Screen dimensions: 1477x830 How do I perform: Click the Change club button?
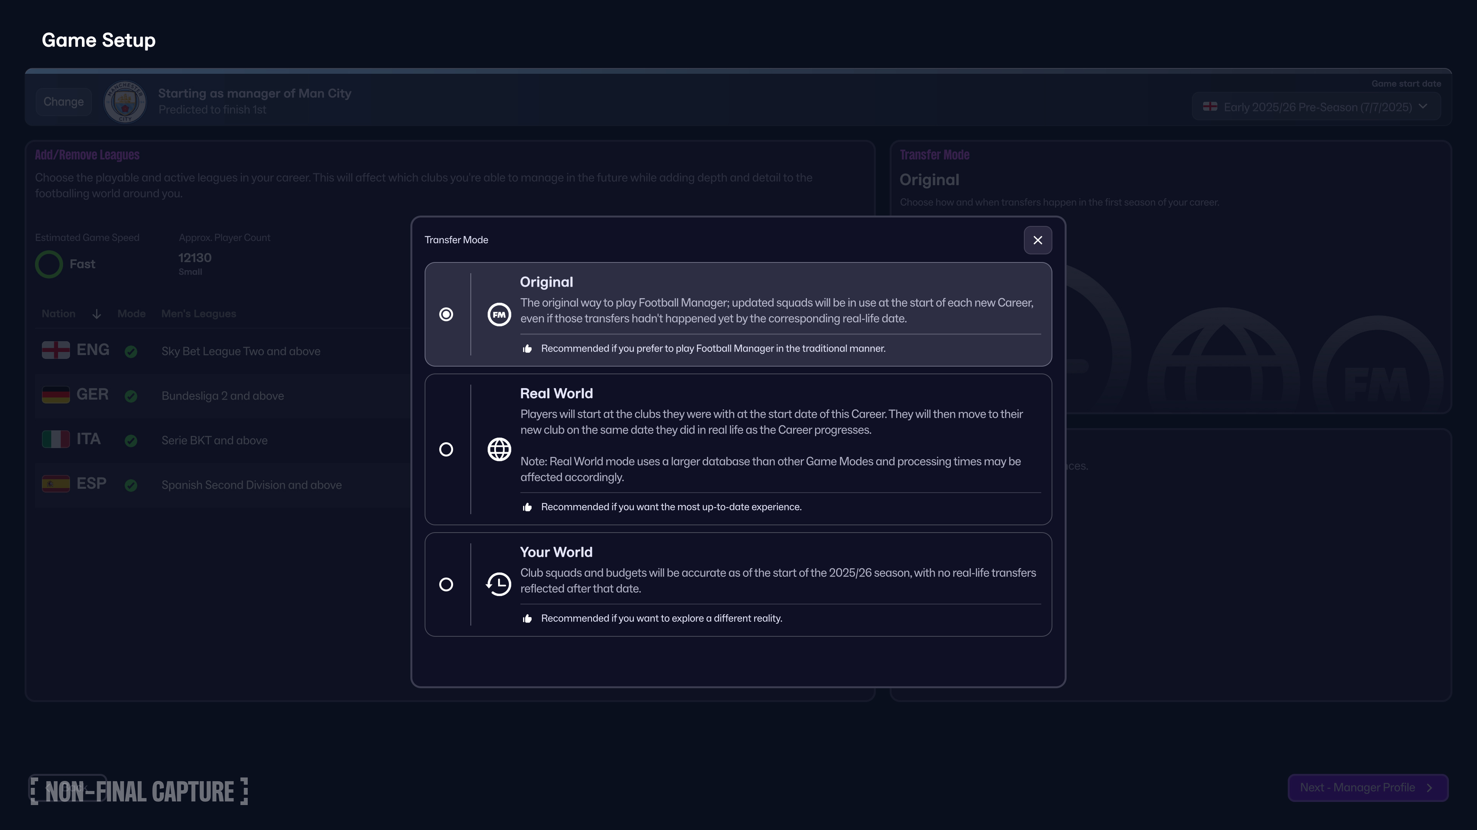(63, 102)
